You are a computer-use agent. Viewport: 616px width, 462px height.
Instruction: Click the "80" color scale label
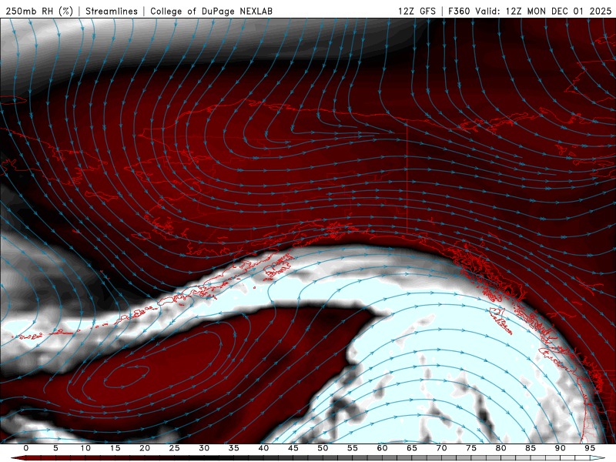(x=501, y=448)
